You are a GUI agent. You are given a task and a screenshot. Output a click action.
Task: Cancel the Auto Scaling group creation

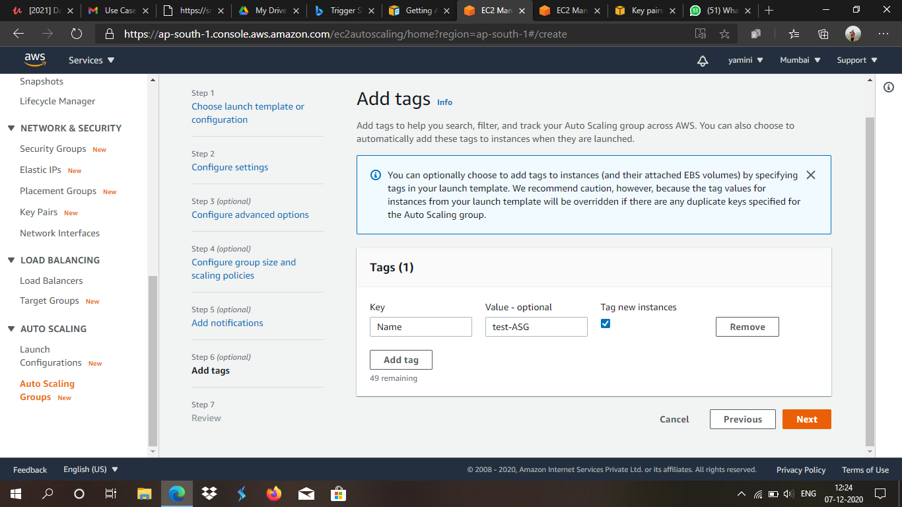[x=674, y=419]
